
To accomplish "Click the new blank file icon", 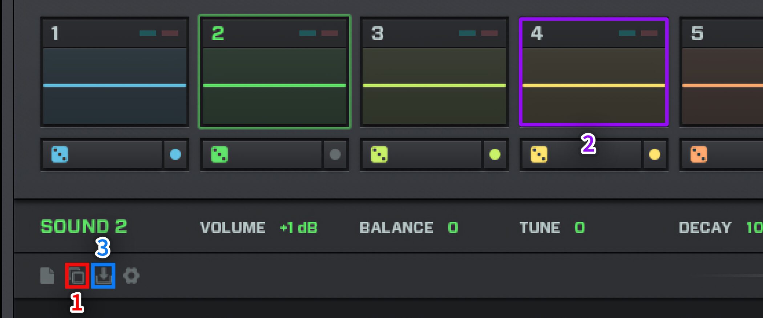I will [47, 276].
